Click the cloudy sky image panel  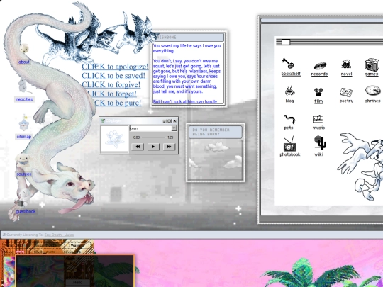click(x=216, y=160)
